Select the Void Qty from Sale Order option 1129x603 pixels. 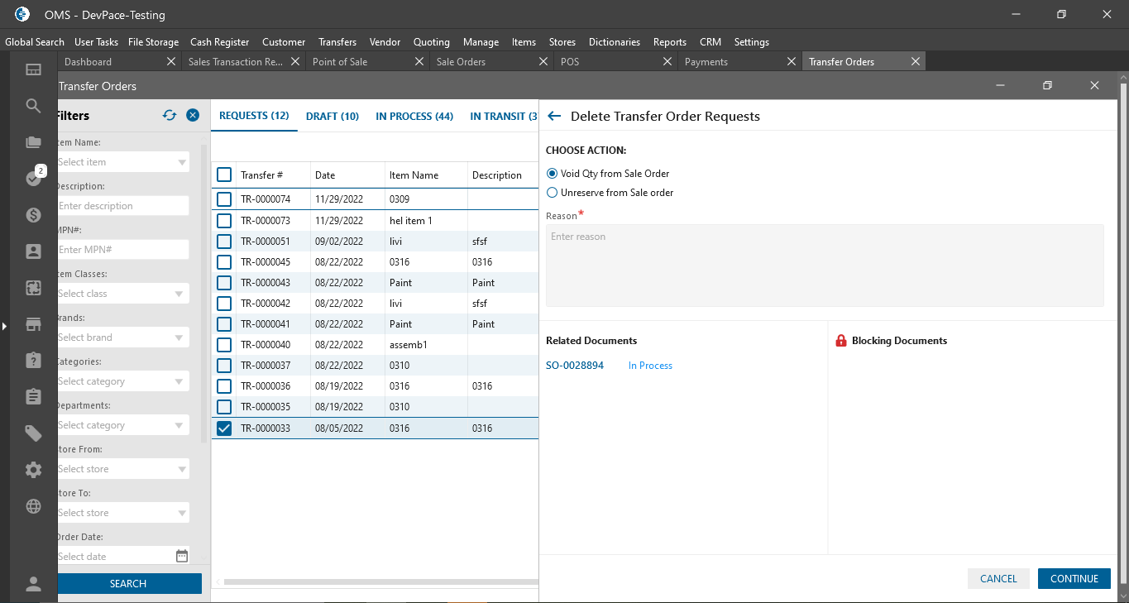[x=553, y=174]
